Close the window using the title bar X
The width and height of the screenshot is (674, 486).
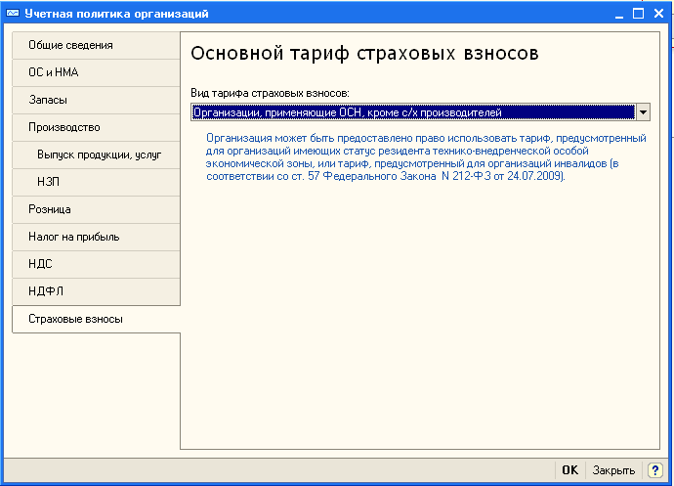click(x=658, y=14)
